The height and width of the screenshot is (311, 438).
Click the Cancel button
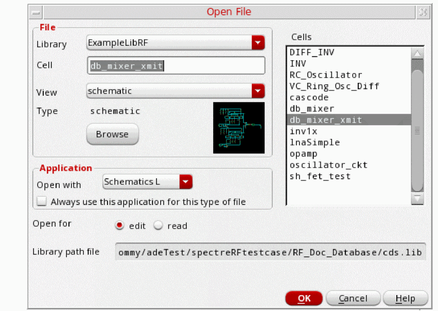click(x=353, y=299)
